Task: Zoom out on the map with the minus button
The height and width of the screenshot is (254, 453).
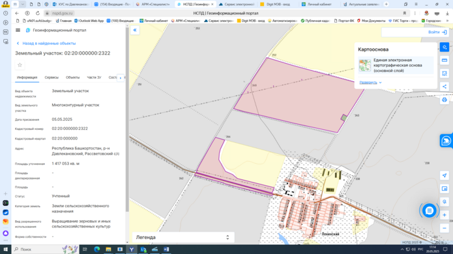Action: tap(445, 229)
